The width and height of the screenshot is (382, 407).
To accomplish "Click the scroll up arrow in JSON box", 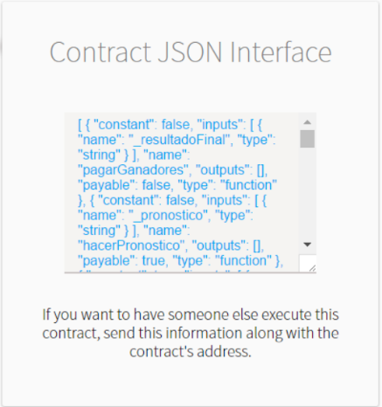I will pyautogui.click(x=307, y=122).
